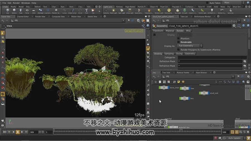Open the parameter pane gear menu
The image size is (251, 141).
234,26
